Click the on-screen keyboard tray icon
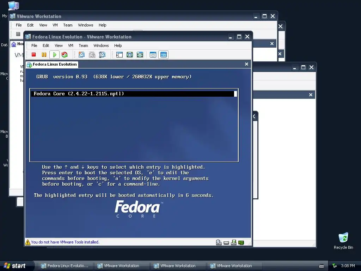The width and height of the screenshot is (361, 271). (322, 266)
